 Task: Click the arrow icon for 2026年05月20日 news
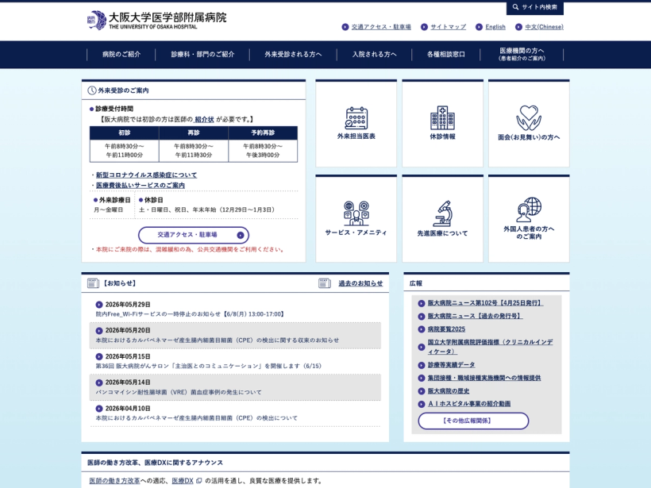tap(98, 331)
